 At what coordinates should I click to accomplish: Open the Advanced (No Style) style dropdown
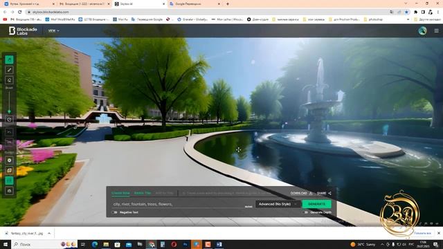pyautogui.click(x=278, y=204)
